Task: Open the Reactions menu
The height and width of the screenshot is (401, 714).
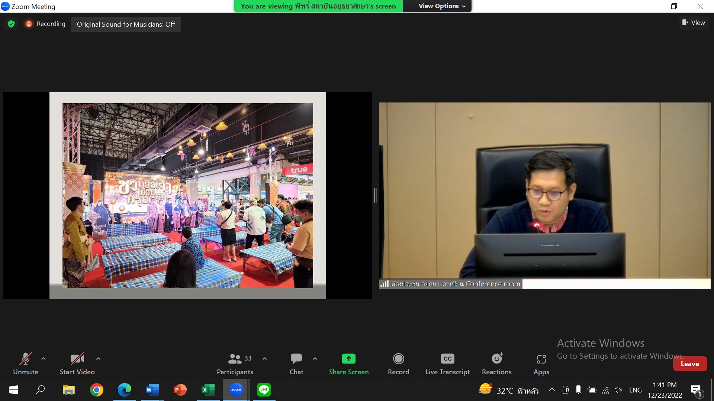Action: click(497, 364)
